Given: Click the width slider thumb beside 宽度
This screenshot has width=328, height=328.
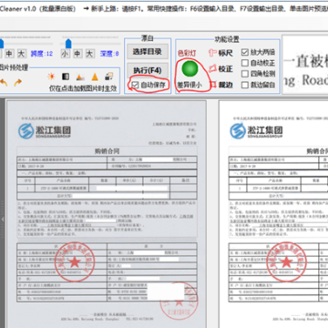Looking at the screenshot, I should point(1,43).
